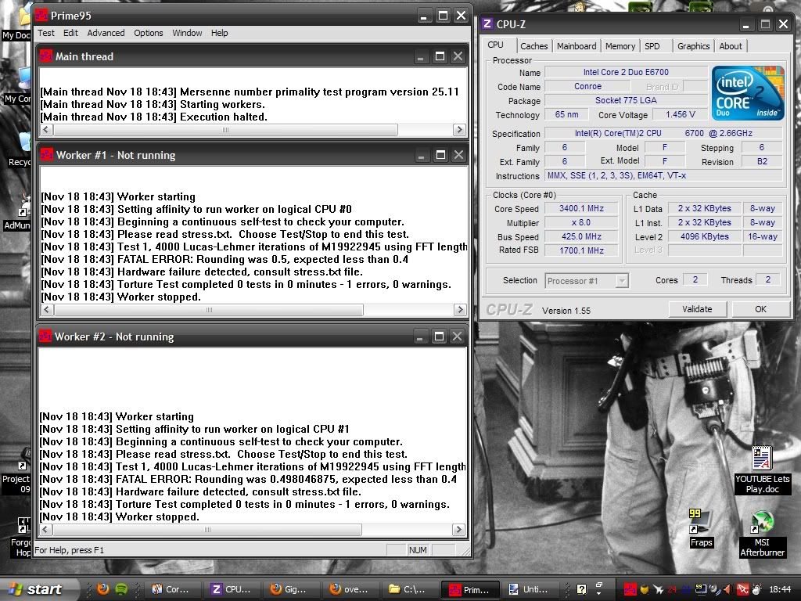This screenshot has width=801, height=601.
Task: Open the Help menu in Prime95
Action: click(219, 33)
